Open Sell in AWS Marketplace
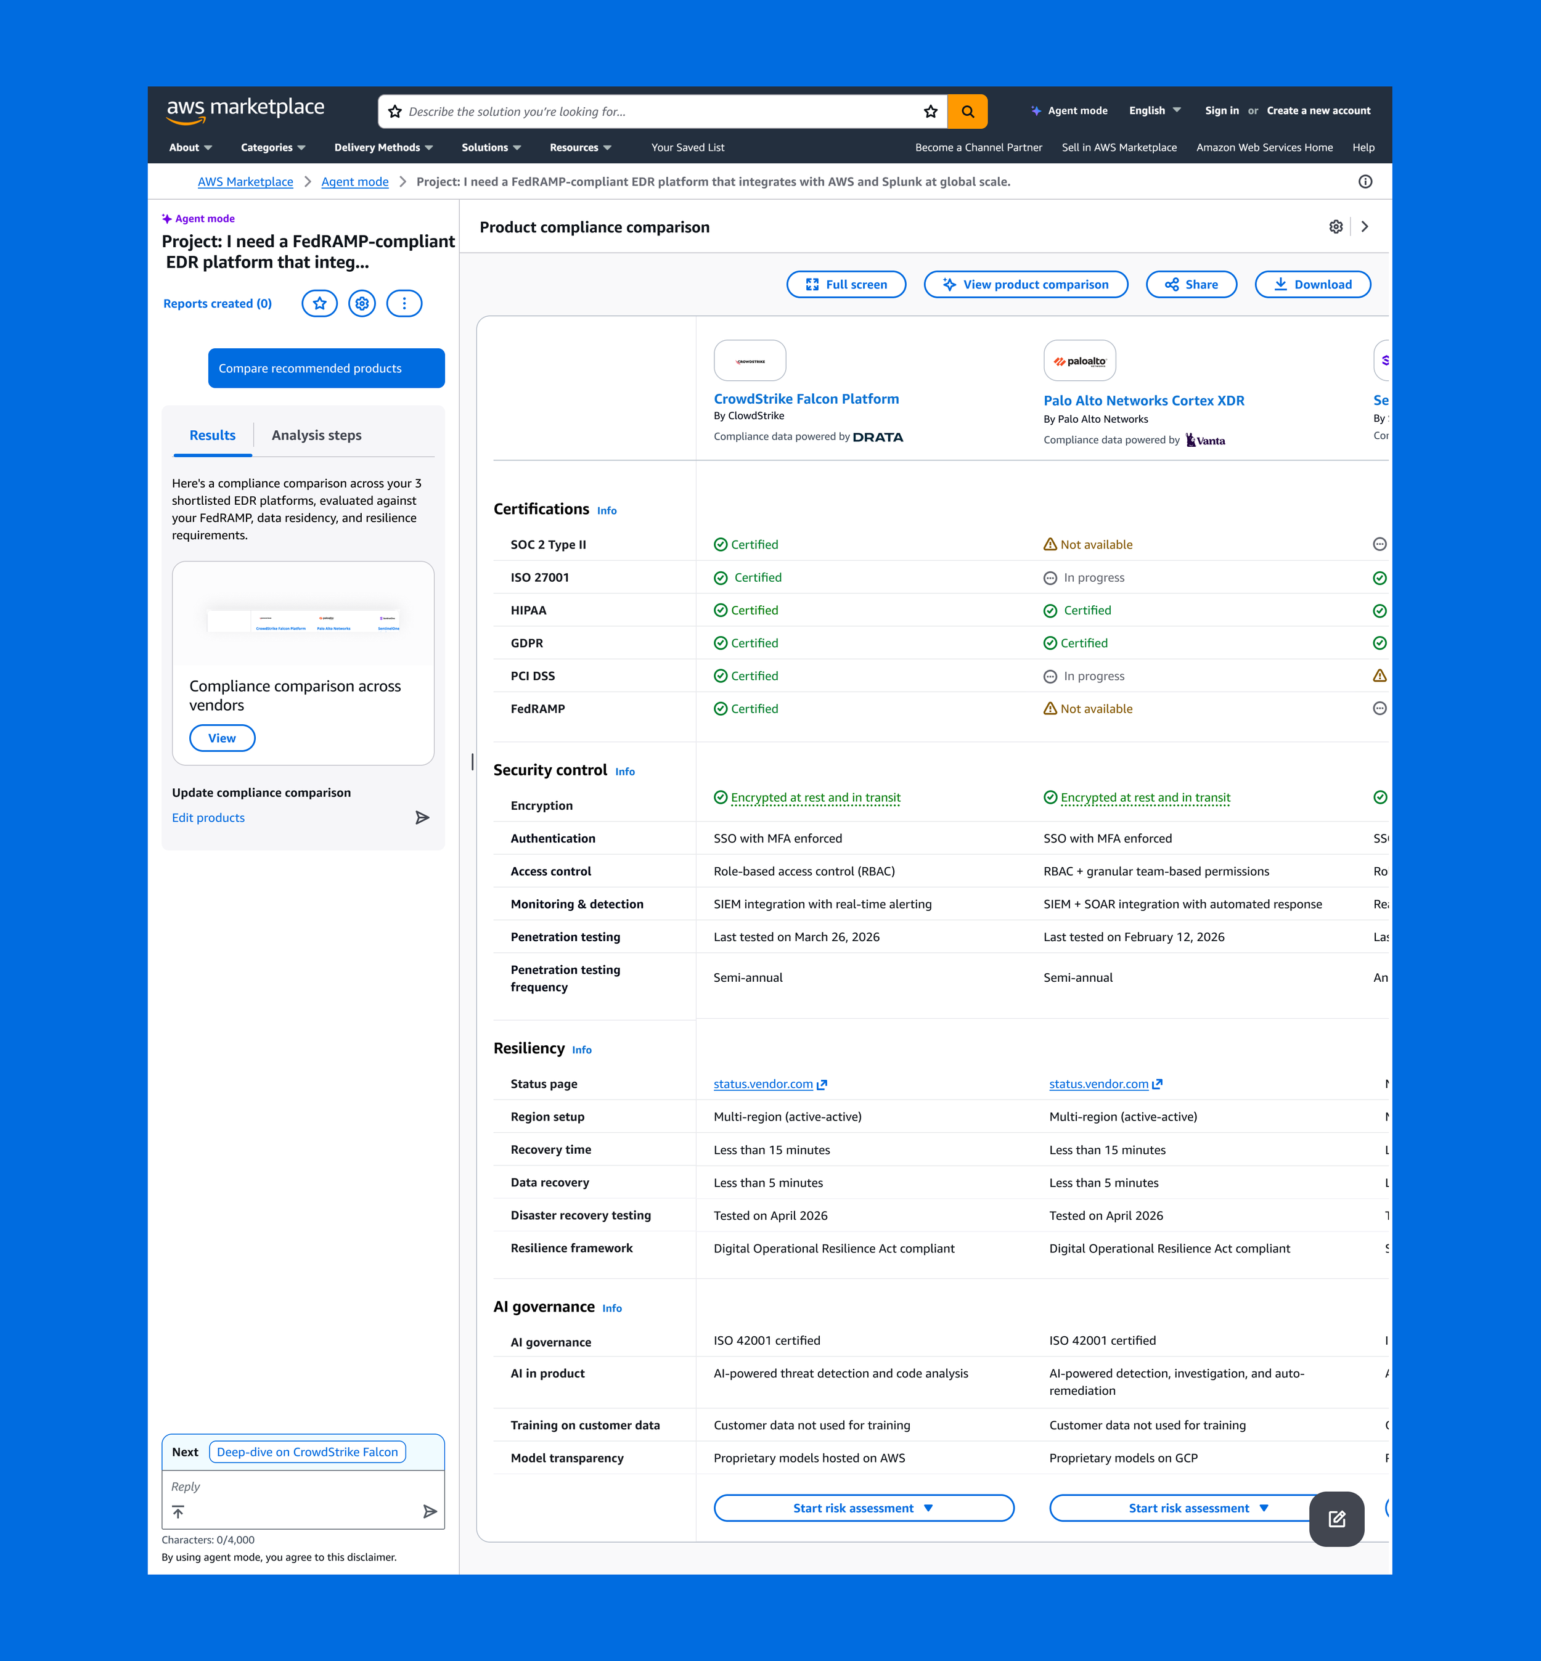Viewport: 1541px width, 1661px height. [1119, 147]
